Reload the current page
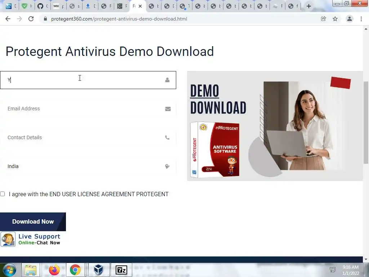369x277 pixels. tap(31, 19)
